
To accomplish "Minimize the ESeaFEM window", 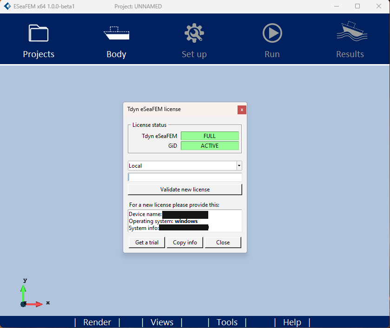I will point(337,6).
